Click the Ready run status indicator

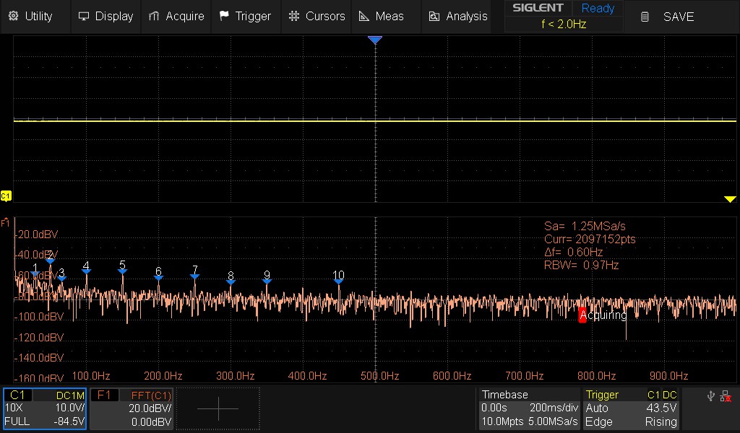pos(598,8)
